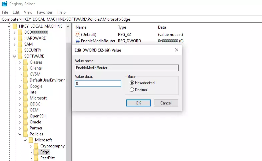
Task: Expand the HARDWARE key
Action: pyautogui.click(x=15, y=39)
